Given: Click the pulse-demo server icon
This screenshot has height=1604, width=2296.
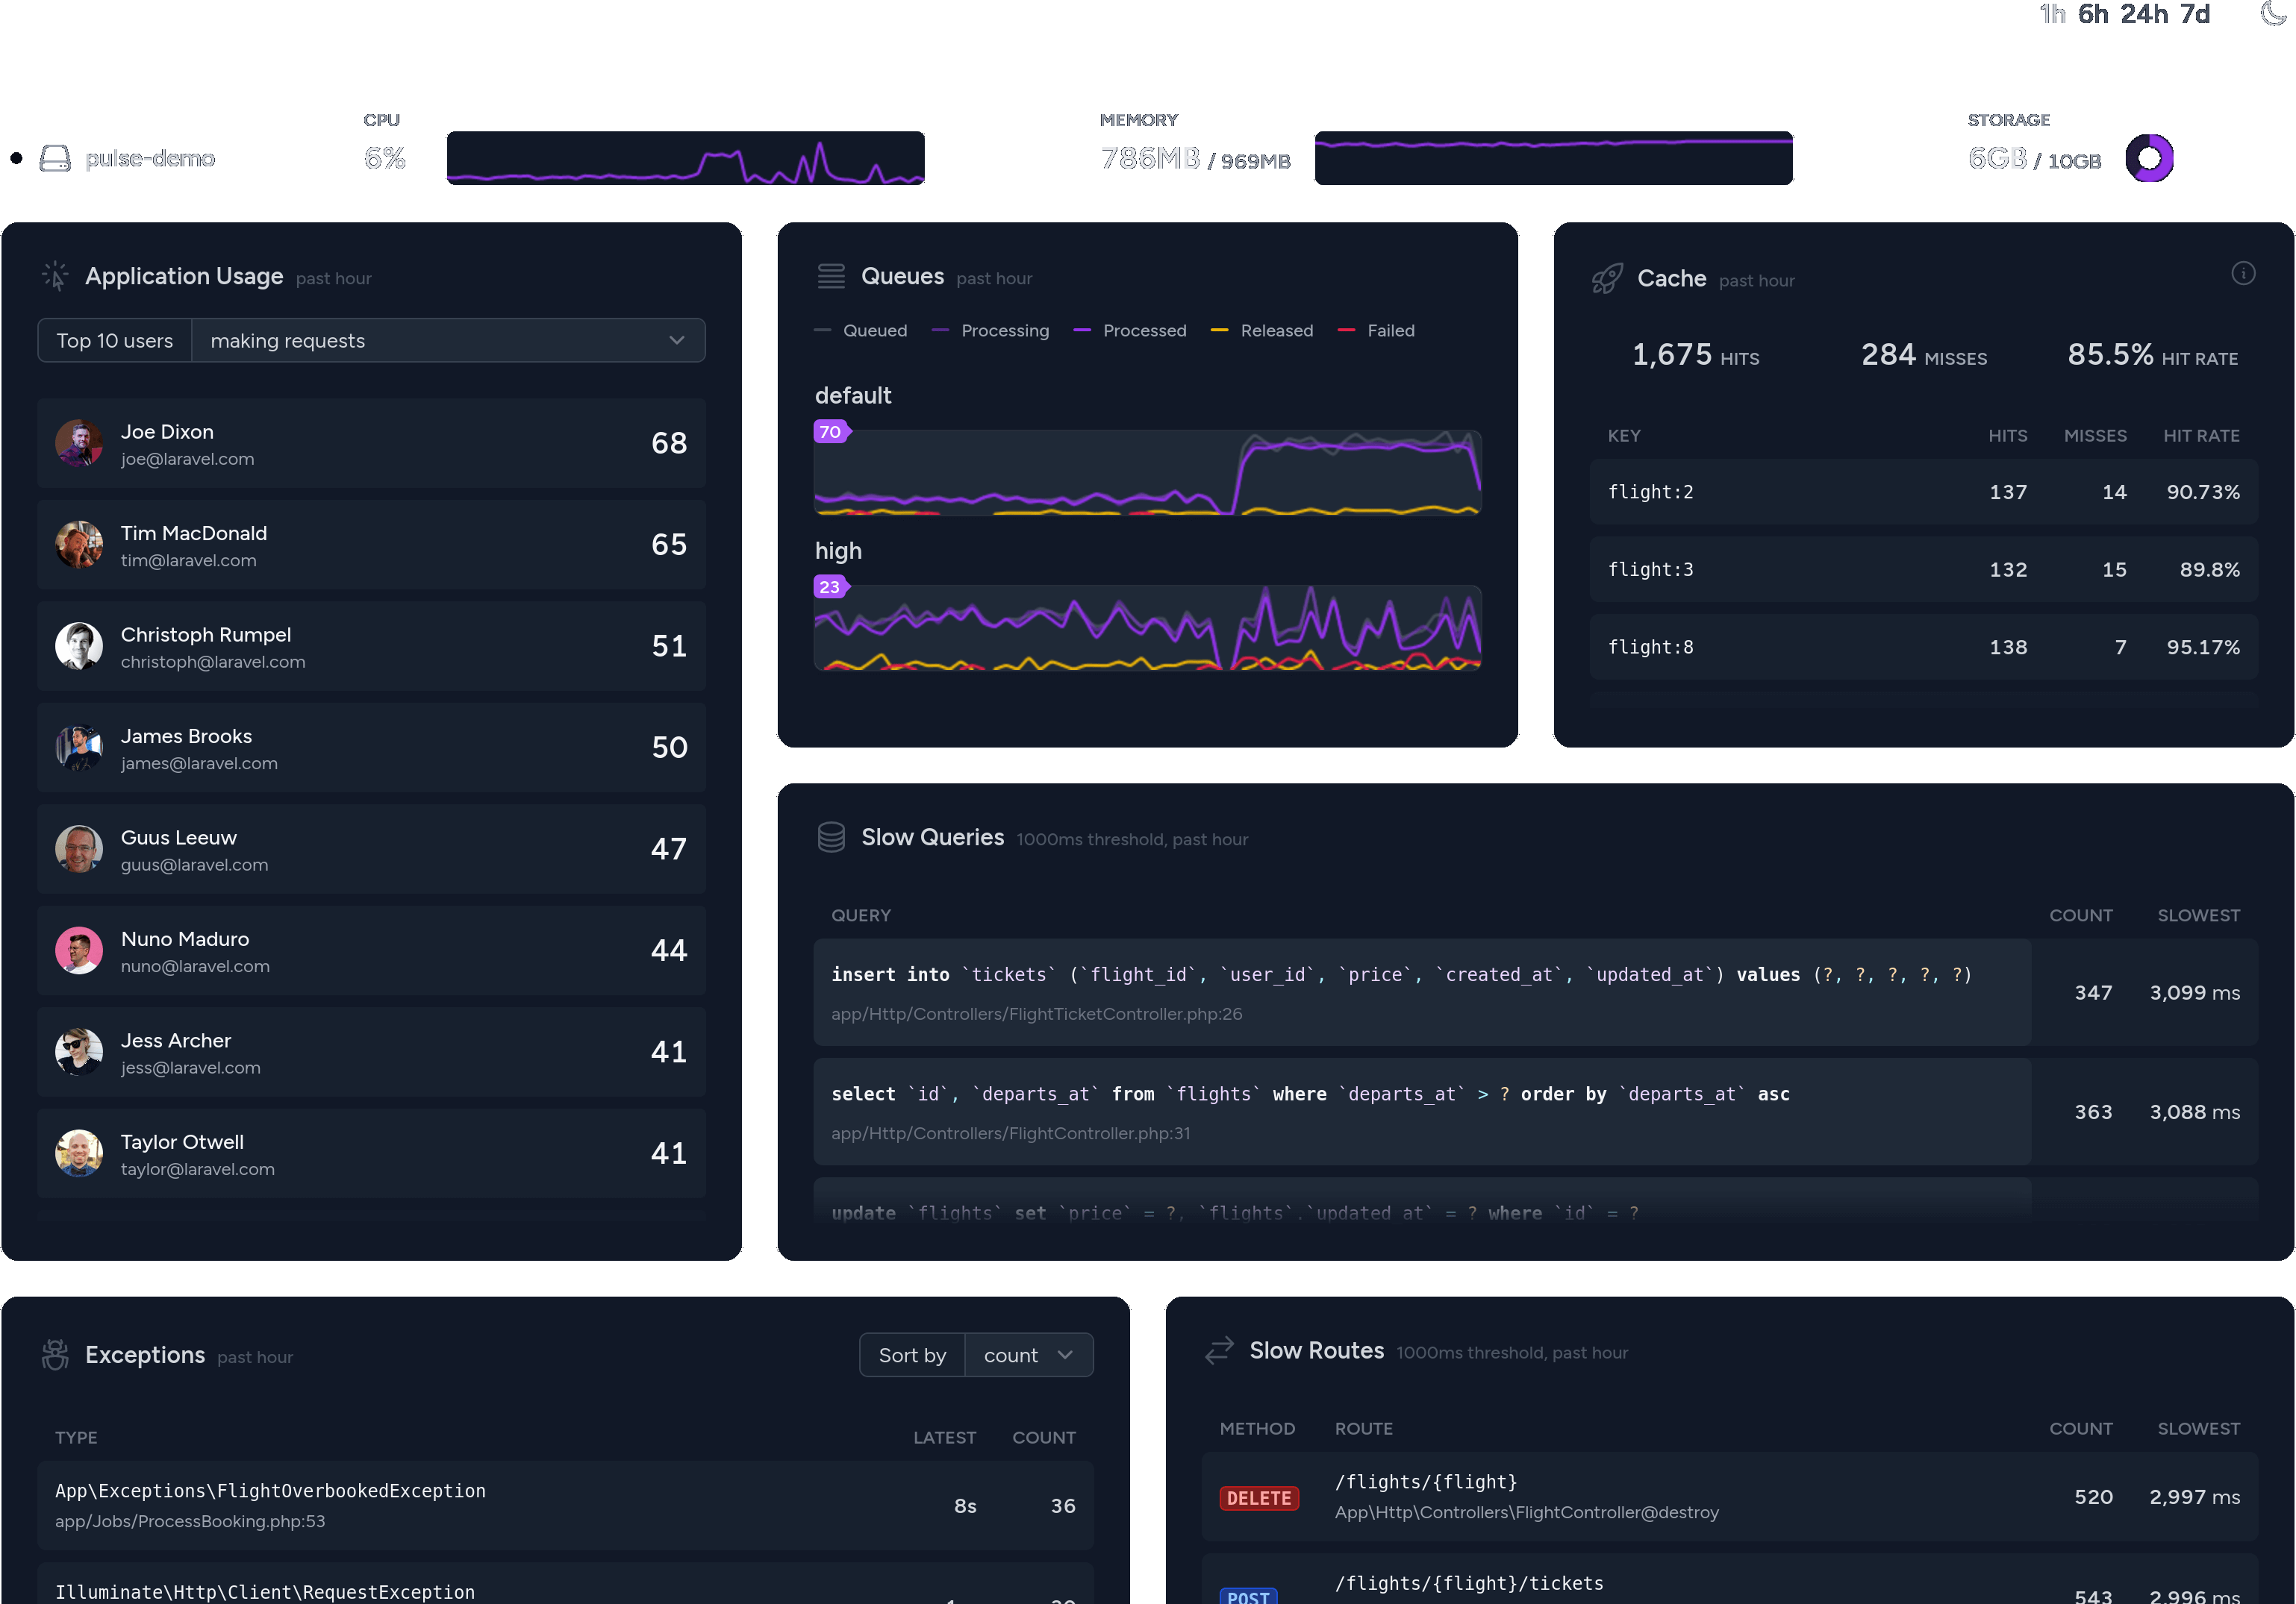Looking at the screenshot, I should point(55,158).
